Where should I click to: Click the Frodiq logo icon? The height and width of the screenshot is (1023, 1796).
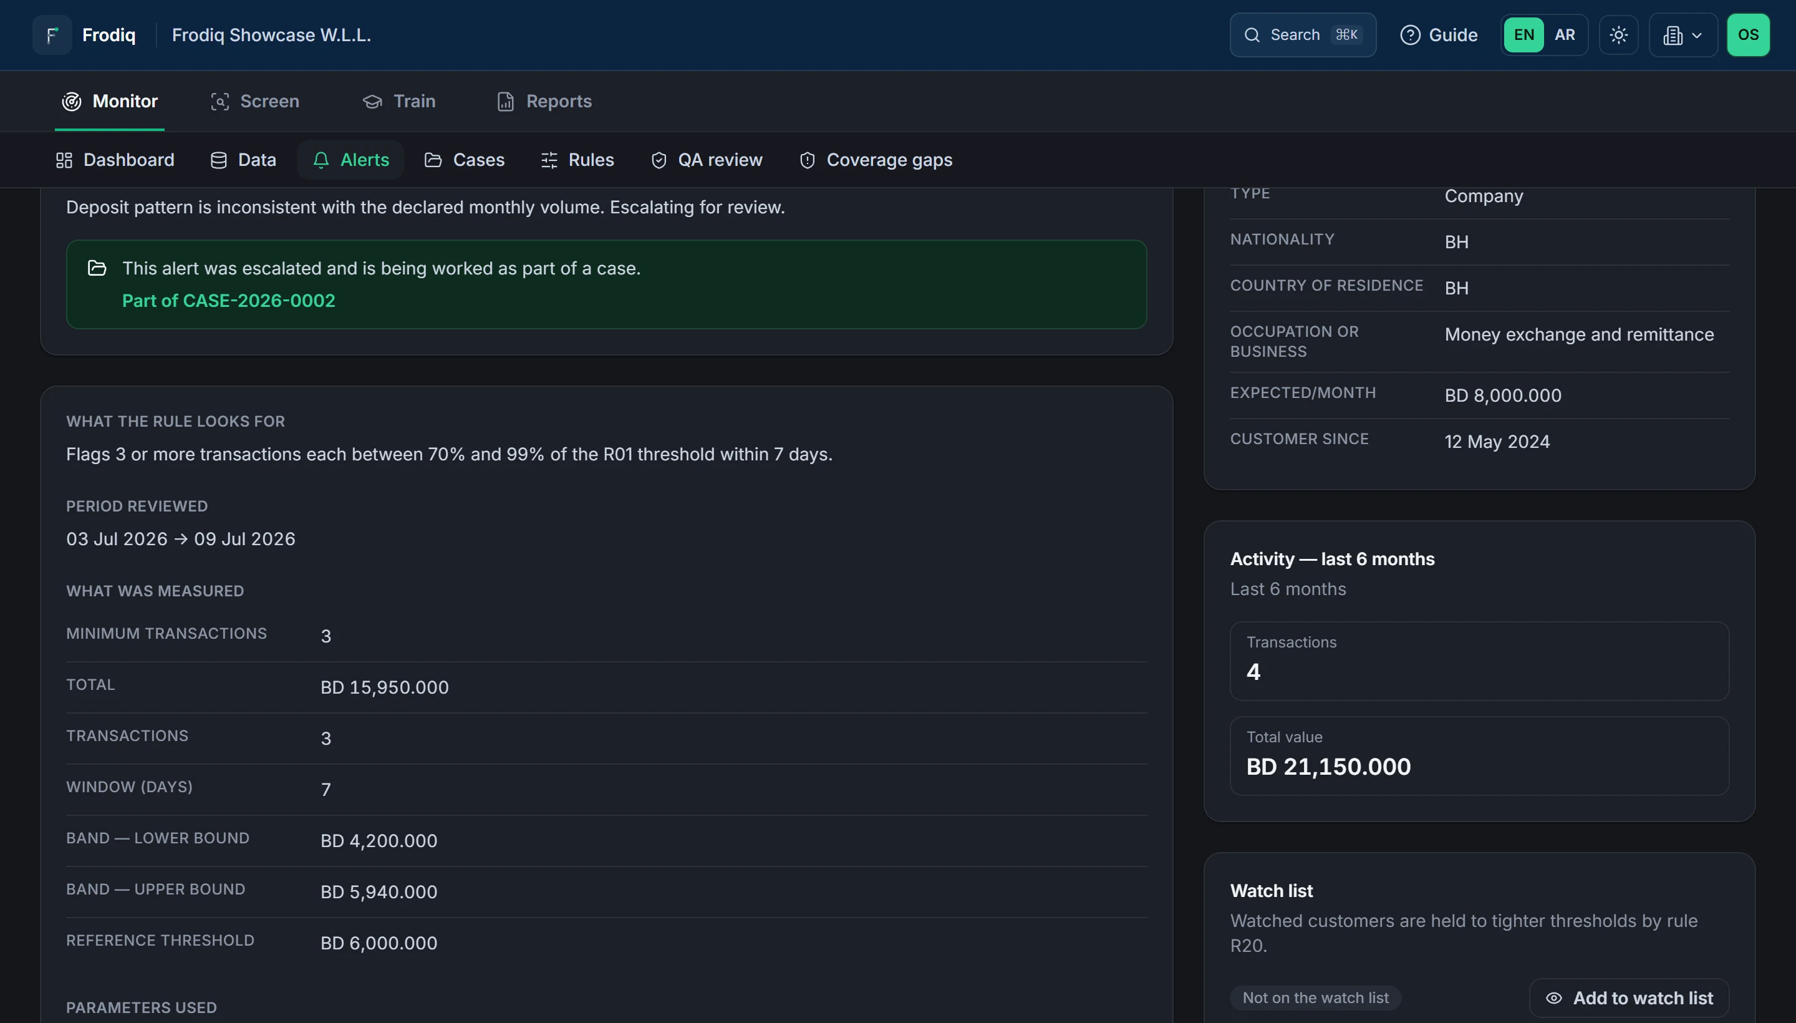52,35
